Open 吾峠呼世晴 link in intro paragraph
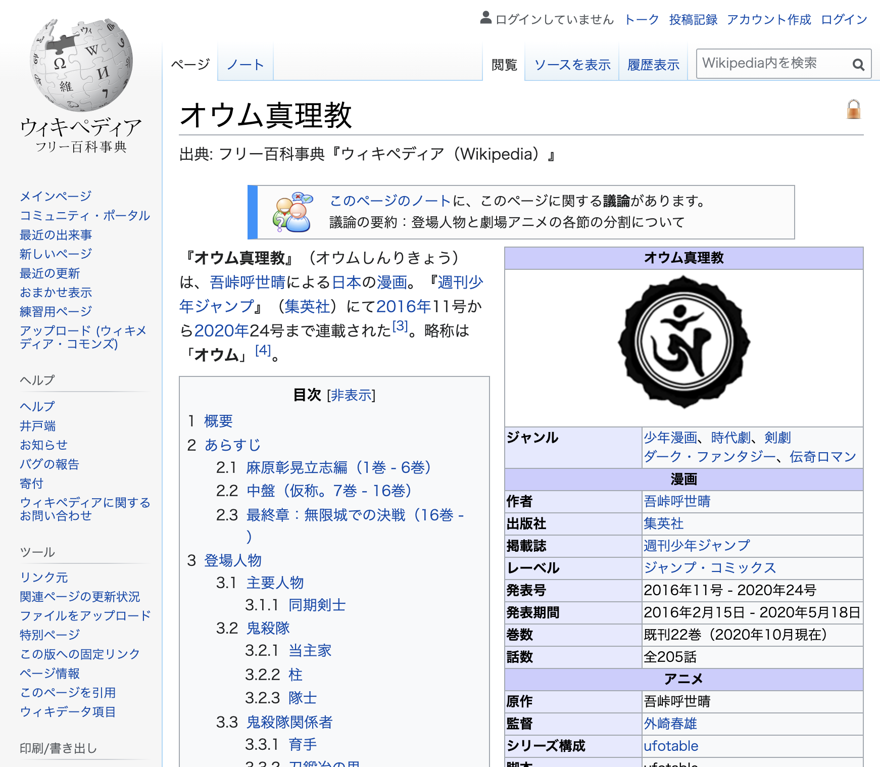 coord(248,282)
